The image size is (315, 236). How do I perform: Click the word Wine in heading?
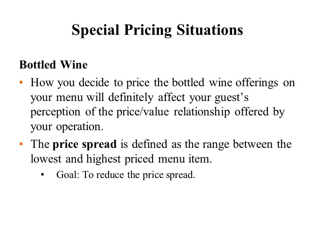(x=74, y=65)
